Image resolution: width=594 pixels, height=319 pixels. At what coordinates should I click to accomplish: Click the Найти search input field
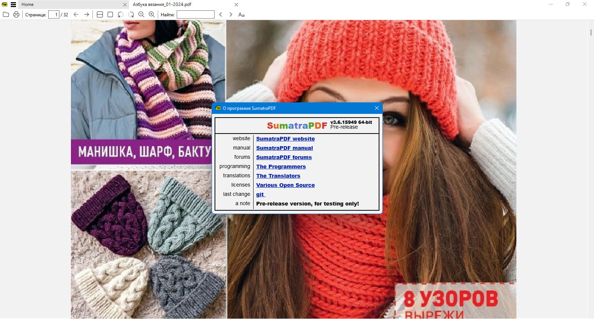click(196, 14)
